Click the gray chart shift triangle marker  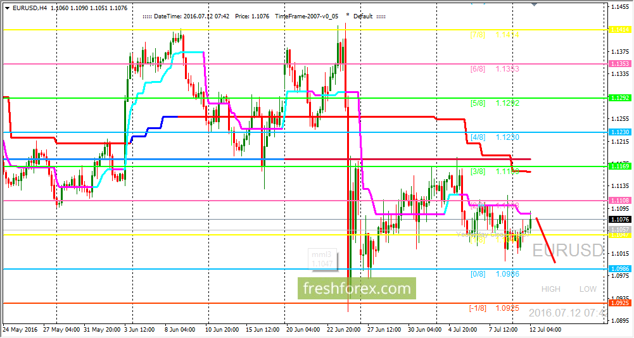pos(535,4)
